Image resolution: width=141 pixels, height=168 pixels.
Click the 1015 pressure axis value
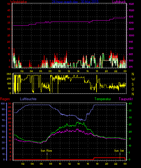(131, 17)
